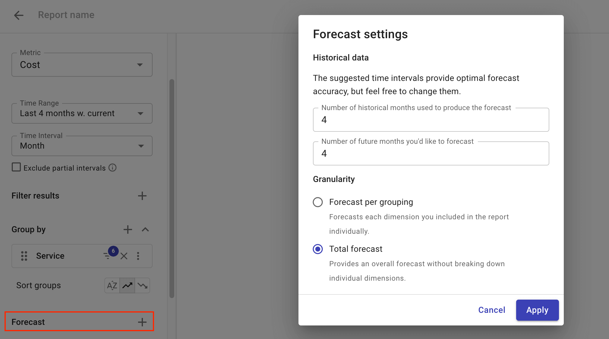Add a filter using the plus icon
Image resolution: width=609 pixels, height=339 pixels.
click(x=142, y=196)
